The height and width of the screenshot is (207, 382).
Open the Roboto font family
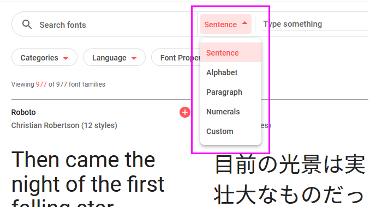(x=23, y=112)
